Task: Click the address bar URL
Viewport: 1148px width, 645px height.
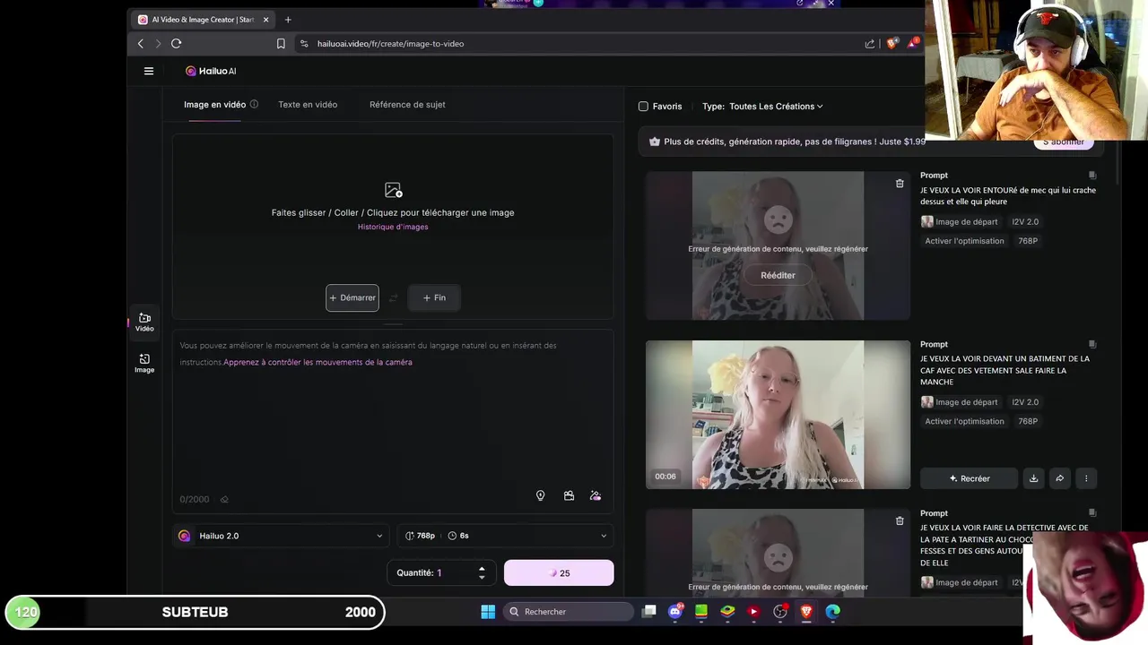Action: point(390,43)
